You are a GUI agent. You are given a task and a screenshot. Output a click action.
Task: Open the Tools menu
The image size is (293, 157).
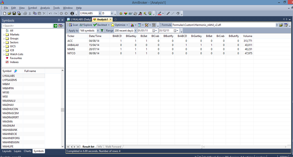[x=56, y=8]
